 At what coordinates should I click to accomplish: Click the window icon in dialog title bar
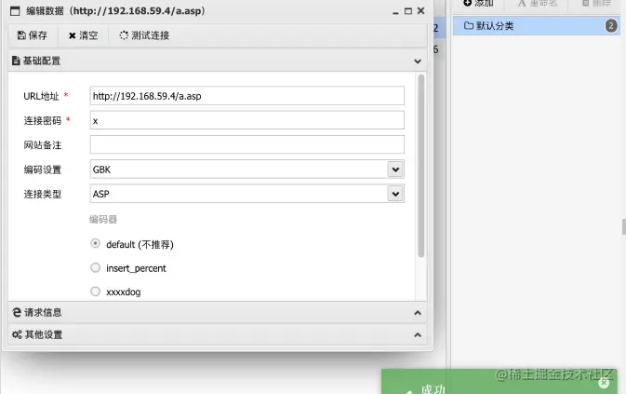(x=15, y=11)
